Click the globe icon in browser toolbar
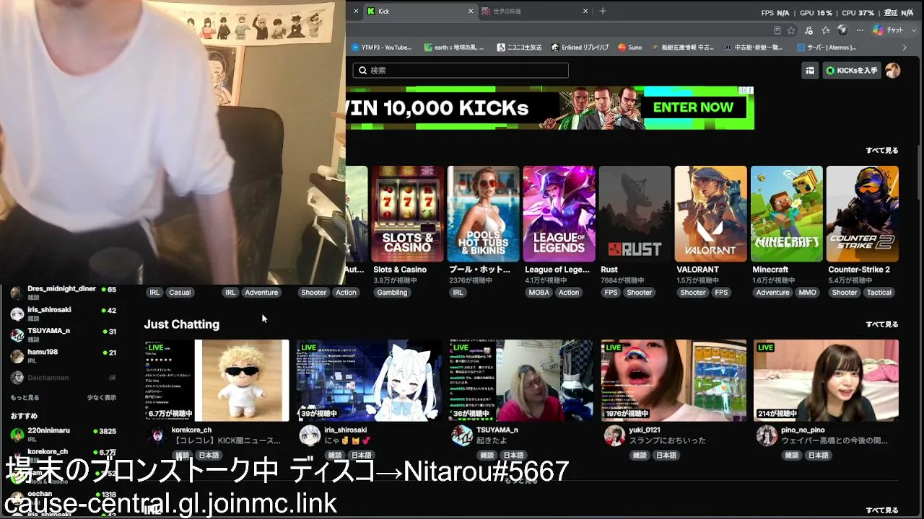Screen dimensions: 924x519 pos(842,30)
